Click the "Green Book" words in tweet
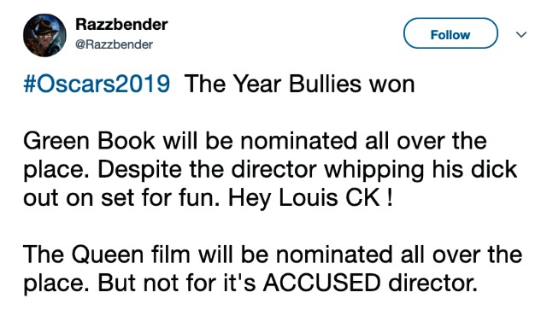This screenshot has width=547, height=310. tap(89, 141)
